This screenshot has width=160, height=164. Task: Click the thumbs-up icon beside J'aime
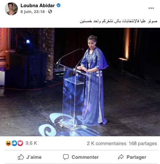[x=21, y=157]
